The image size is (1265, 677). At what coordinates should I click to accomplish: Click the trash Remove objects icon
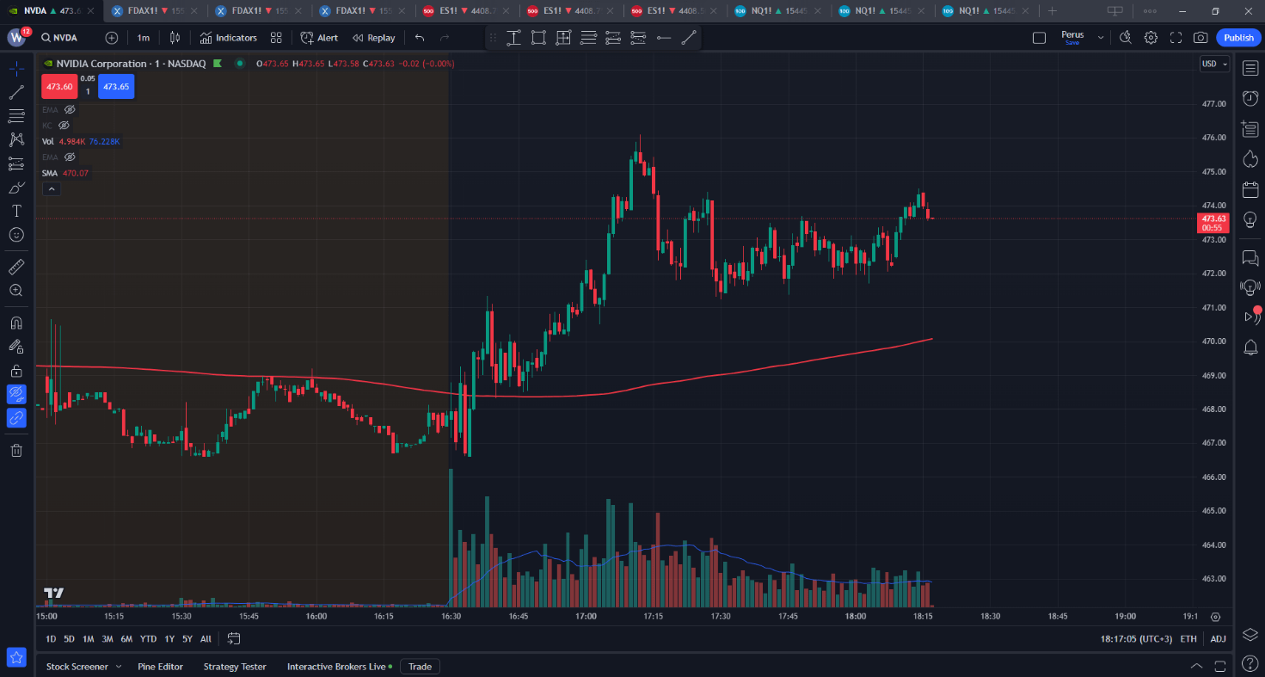click(16, 450)
